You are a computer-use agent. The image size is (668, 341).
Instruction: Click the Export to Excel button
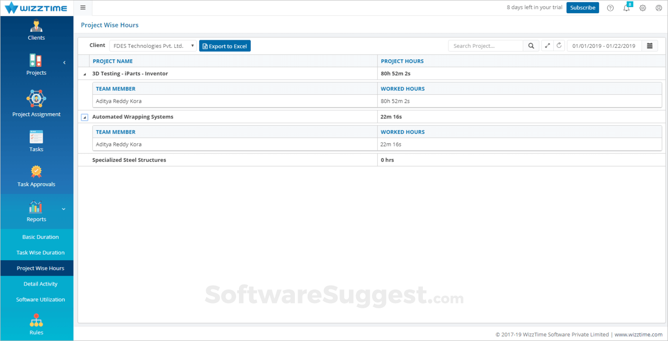tap(225, 46)
